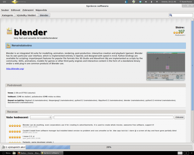Click the Recenze section header
The height and width of the screenshot is (155, 194).
point(95,112)
